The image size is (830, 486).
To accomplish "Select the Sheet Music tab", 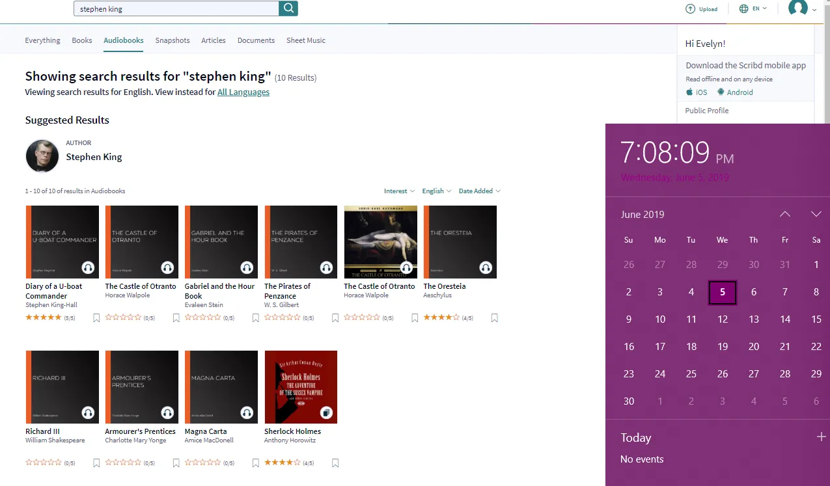I will [305, 40].
